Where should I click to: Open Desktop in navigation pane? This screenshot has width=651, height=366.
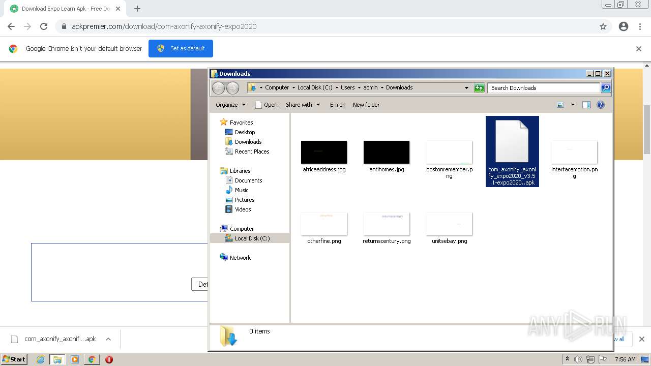point(245,132)
